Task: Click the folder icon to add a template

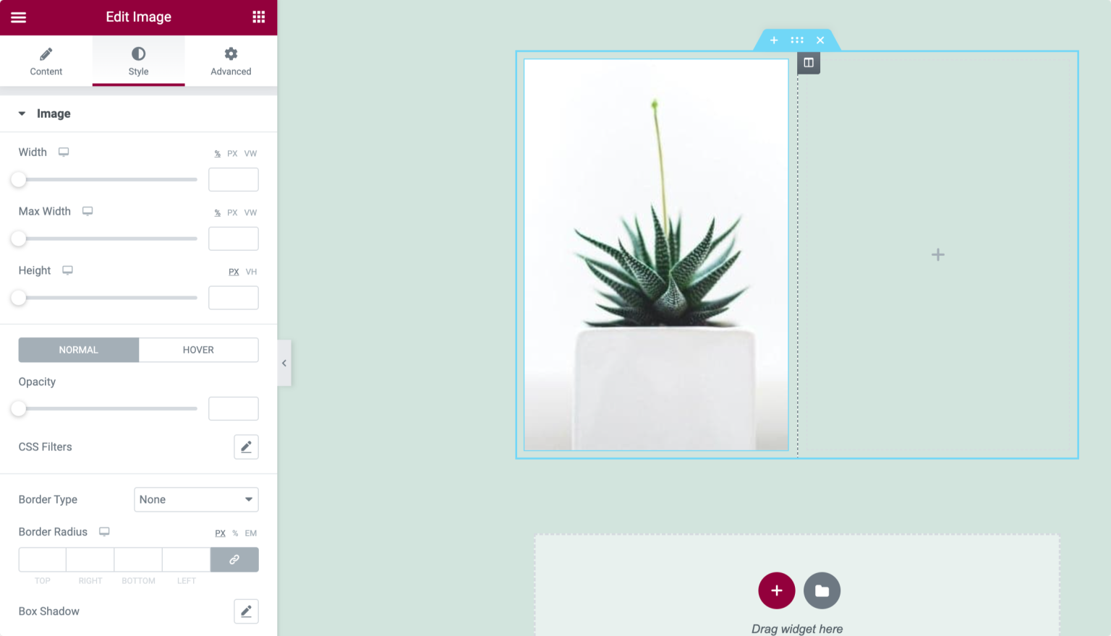Action: point(822,590)
